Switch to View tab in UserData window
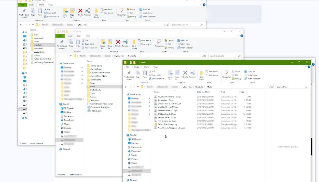Image resolution: width=319 pixels, height=182 pixels. [88, 36]
